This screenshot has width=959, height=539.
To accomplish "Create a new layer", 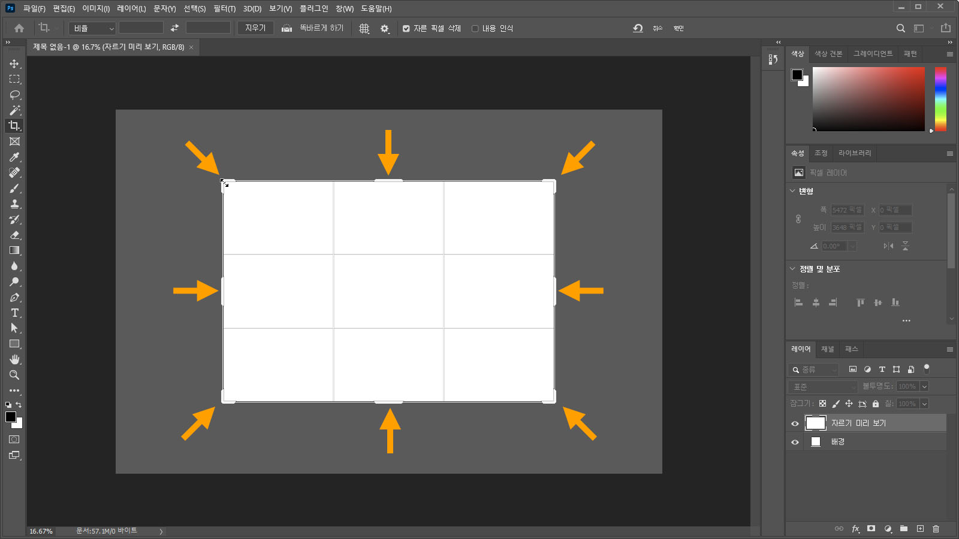I will tap(920, 529).
